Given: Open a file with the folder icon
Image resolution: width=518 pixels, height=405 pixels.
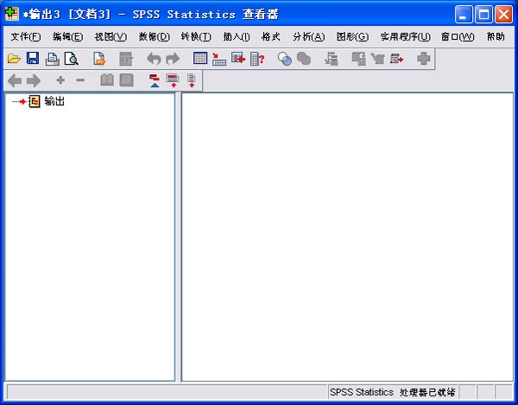Looking at the screenshot, I should (14, 59).
